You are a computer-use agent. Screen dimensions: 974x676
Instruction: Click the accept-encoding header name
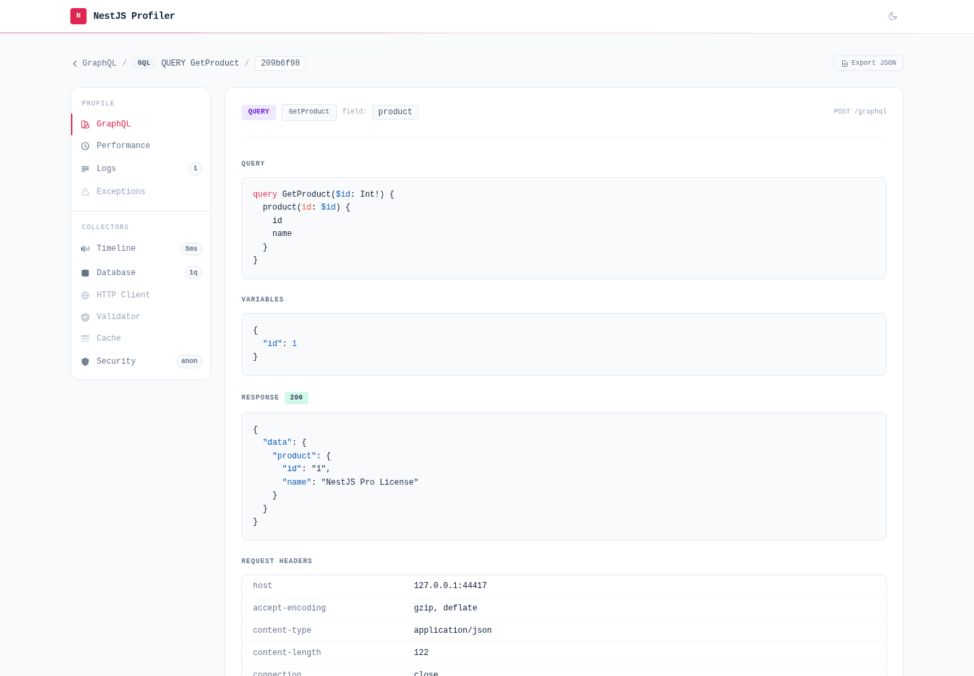(289, 608)
